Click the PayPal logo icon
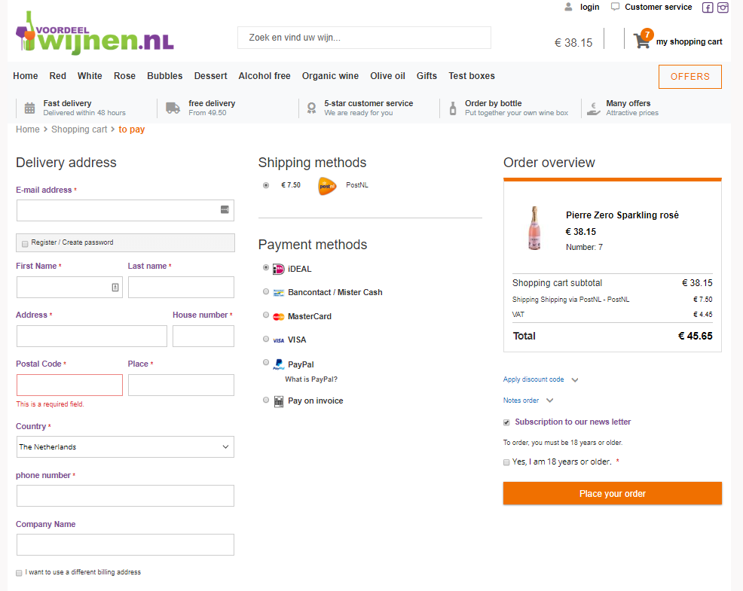743x591 pixels. coord(279,364)
